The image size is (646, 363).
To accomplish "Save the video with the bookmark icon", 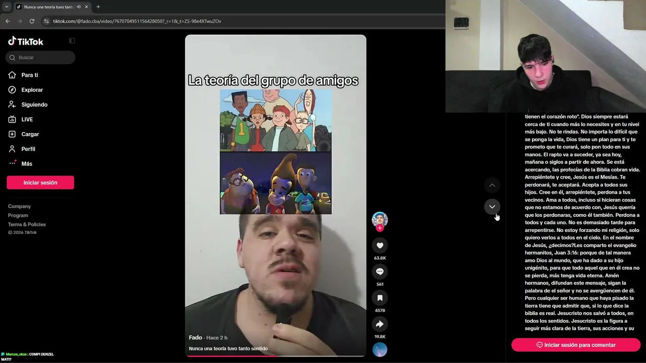I will tap(380, 298).
